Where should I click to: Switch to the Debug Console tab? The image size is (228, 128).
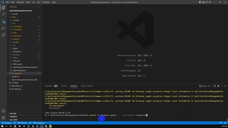click(x=87, y=86)
